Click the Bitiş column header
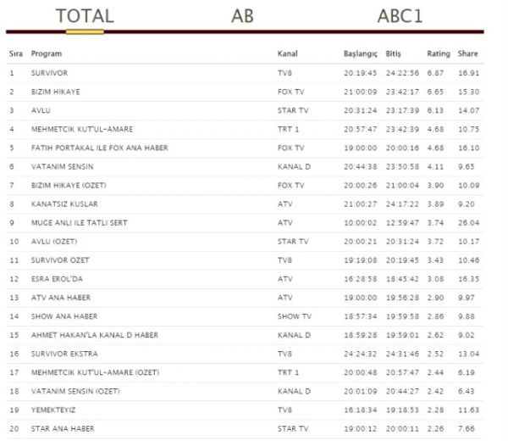Screen dimensions: 508x441 [x=393, y=54]
